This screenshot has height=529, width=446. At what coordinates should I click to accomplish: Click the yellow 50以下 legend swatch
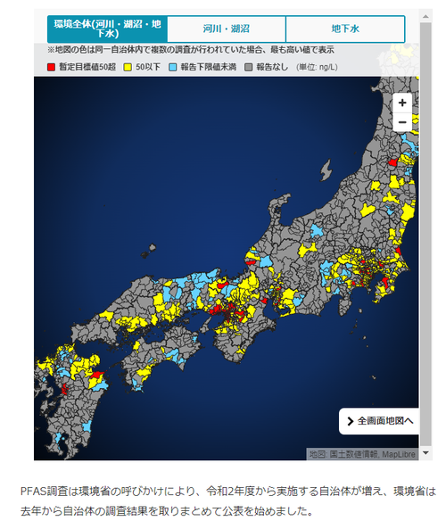(128, 67)
